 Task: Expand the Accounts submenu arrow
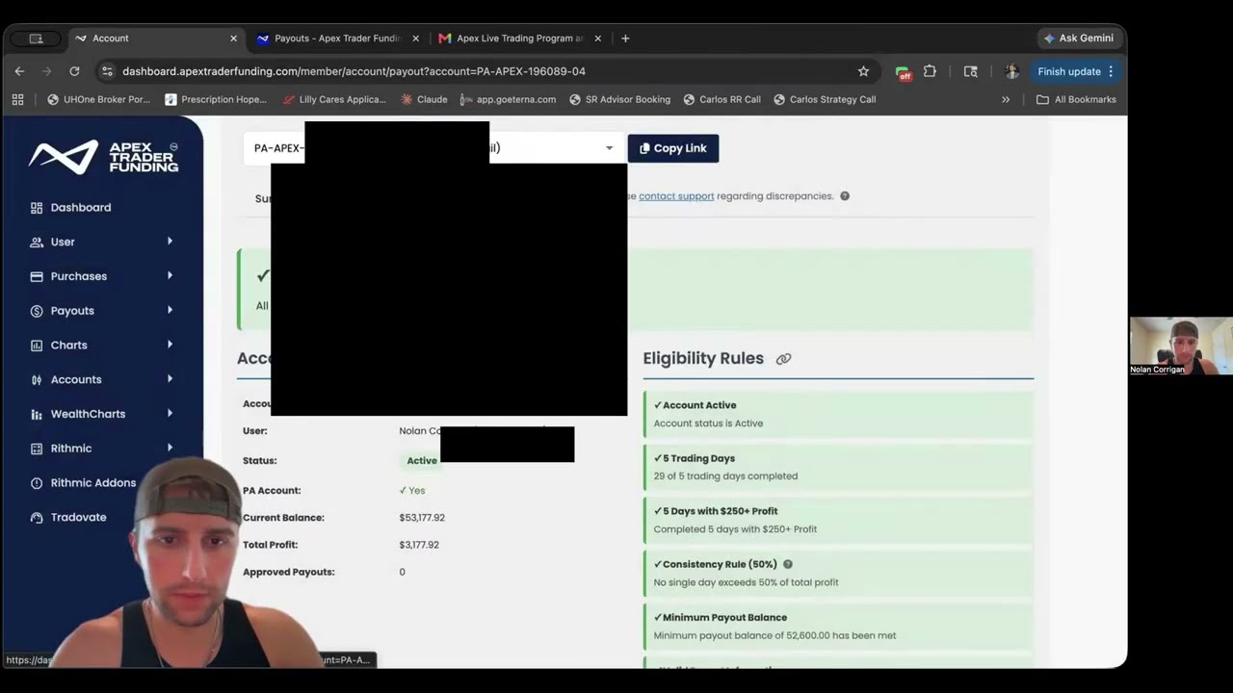tap(170, 379)
